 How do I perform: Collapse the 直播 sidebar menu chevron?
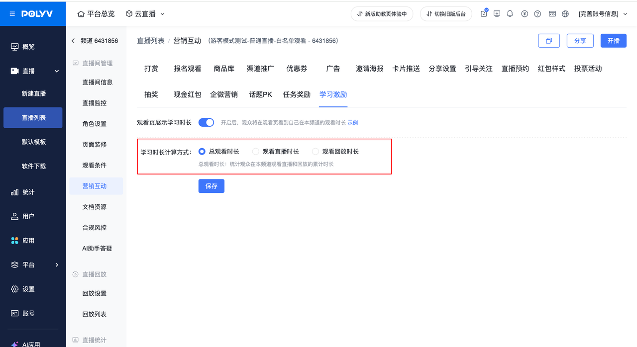(x=57, y=71)
